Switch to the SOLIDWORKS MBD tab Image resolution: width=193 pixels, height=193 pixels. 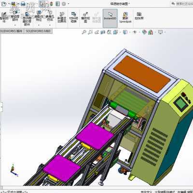pyautogui.click(x=38, y=31)
